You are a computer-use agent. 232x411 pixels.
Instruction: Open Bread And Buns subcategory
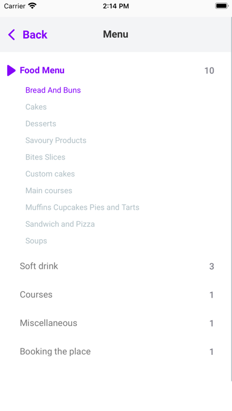point(53,90)
